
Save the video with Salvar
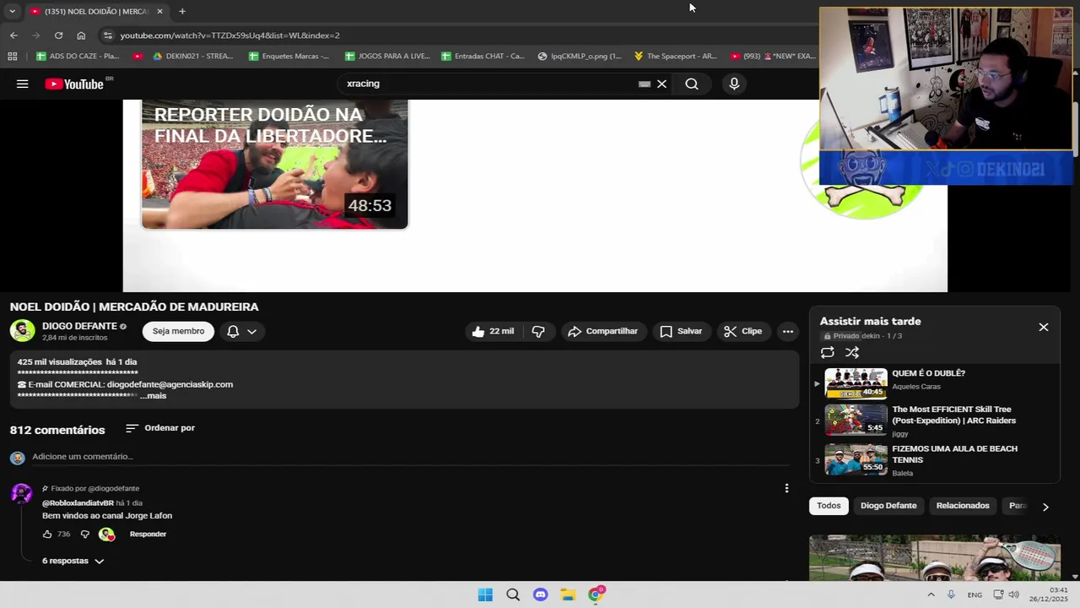[x=680, y=331]
